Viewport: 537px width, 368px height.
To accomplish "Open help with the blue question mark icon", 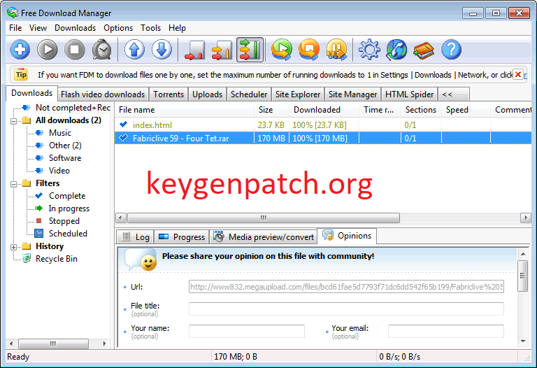I will (452, 50).
